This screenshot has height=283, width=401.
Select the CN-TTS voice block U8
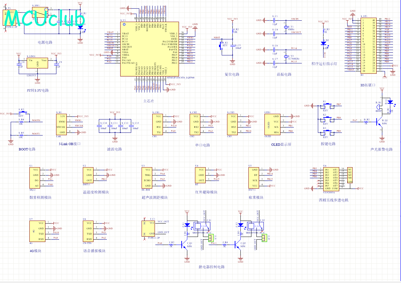pos(88,231)
